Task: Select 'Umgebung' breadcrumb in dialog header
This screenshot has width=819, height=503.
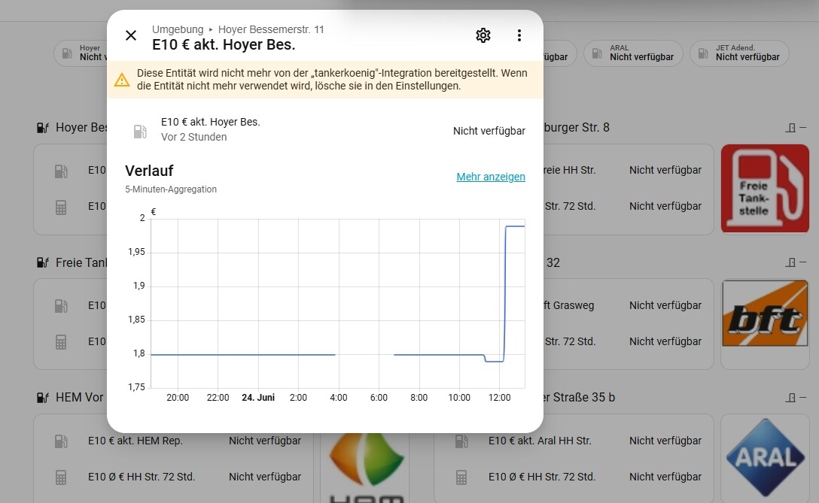Action: tap(178, 29)
